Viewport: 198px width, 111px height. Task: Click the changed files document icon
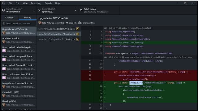point(79,23)
